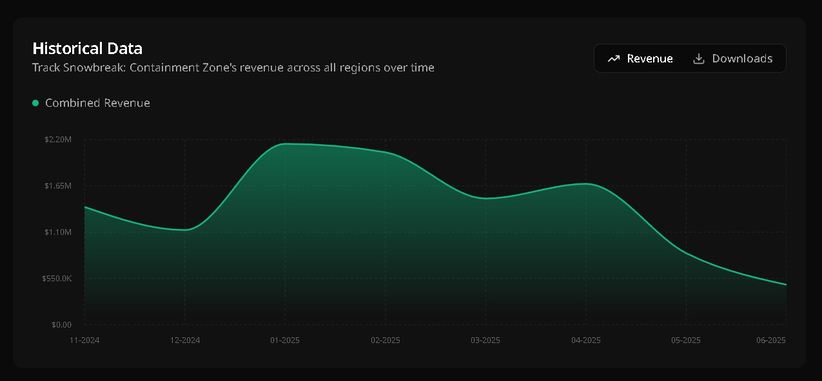The width and height of the screenshot is (822, 381).
Task: Click the 01-2025 x-axis label
Action: click(285, 340)
